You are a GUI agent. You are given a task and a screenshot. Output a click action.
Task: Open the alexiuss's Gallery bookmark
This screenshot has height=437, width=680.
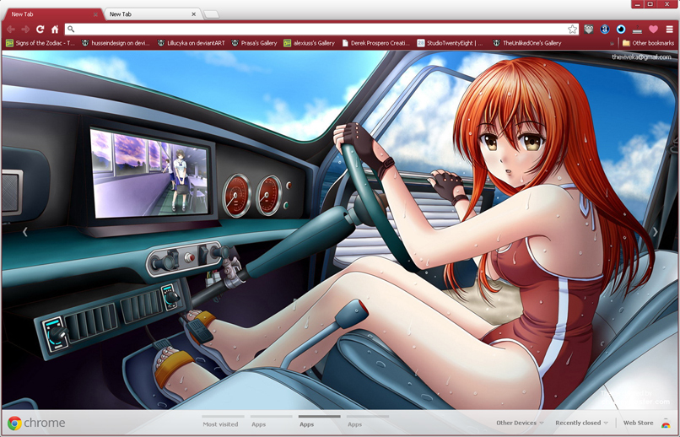point(310,43)
